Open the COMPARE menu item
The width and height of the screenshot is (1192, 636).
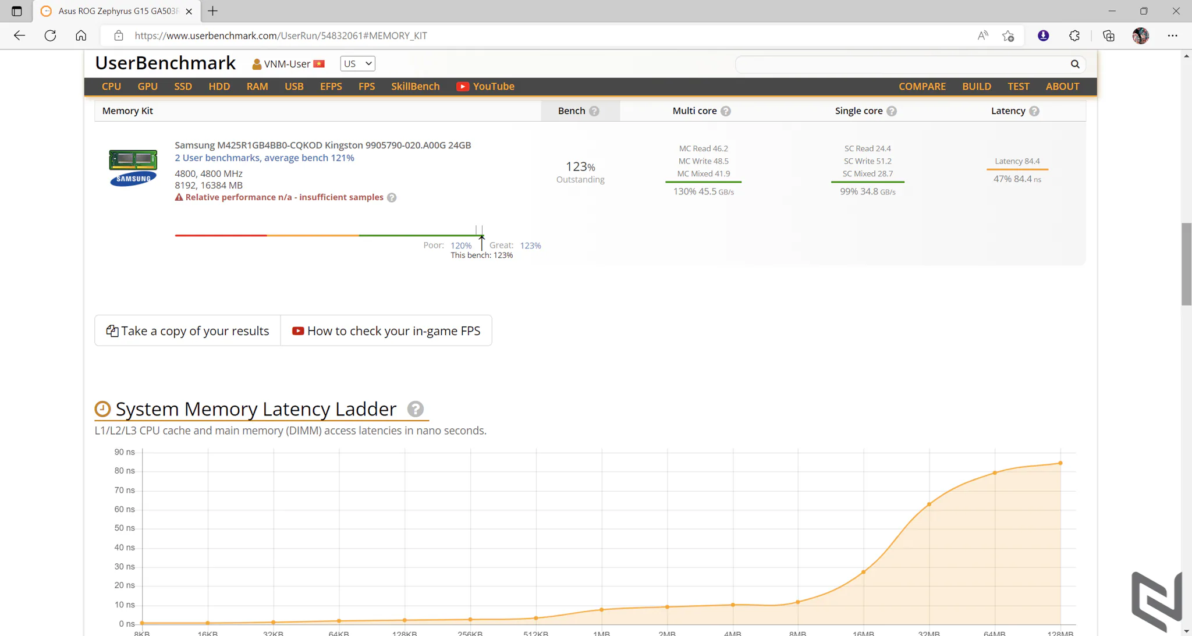(922, 86)
